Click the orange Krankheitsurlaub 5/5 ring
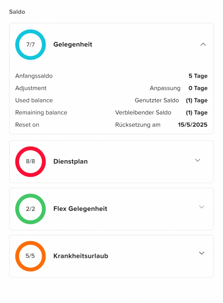 pos(30,256)
